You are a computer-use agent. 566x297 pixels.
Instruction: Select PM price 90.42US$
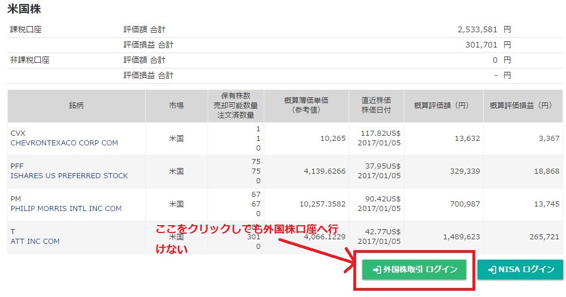pos(383,199)
